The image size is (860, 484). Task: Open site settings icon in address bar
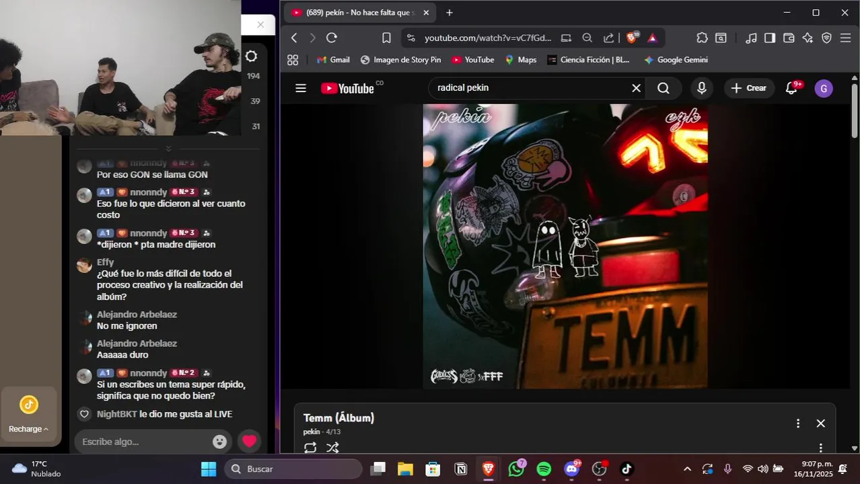pyautogui.click(x=411, y=38)
